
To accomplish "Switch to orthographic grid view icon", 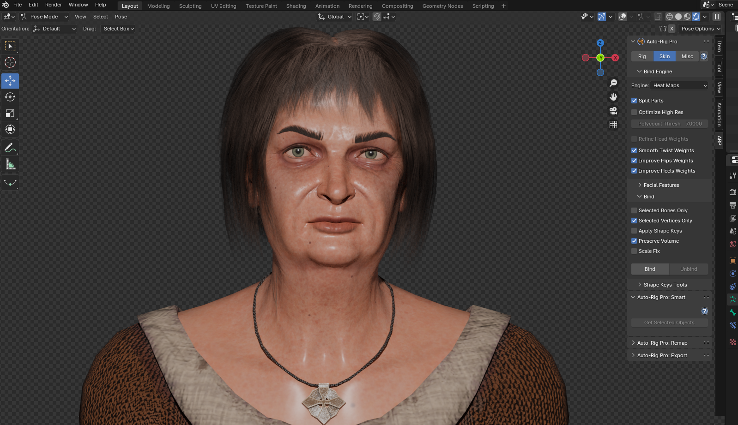I will pyautogui.click(x=613, y=125).
